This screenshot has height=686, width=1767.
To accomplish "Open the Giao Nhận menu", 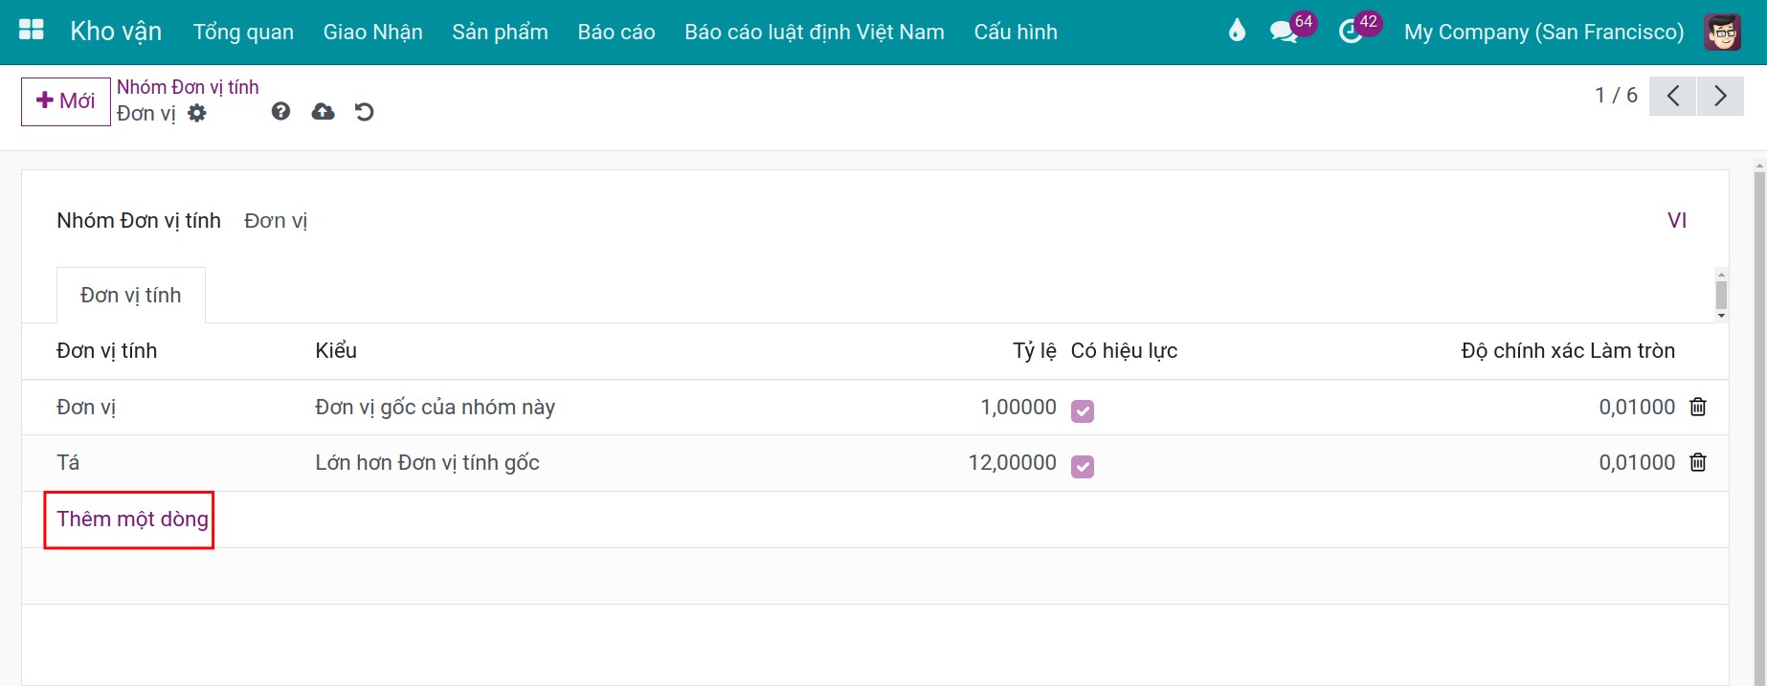I will click(x=373, y=32).
